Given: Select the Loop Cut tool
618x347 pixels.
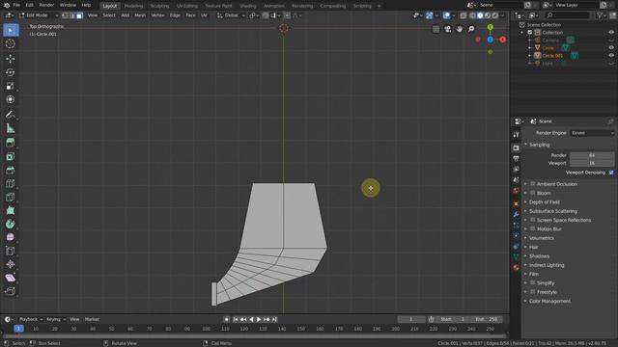Looking at the screenshot, I should pos(11,184).
